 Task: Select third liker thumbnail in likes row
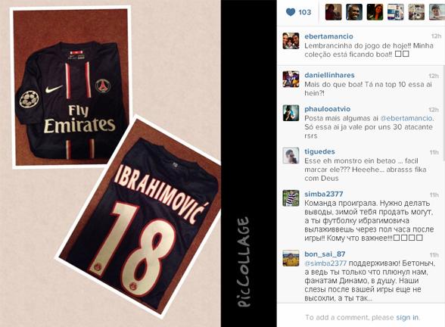tap(375, 12)
